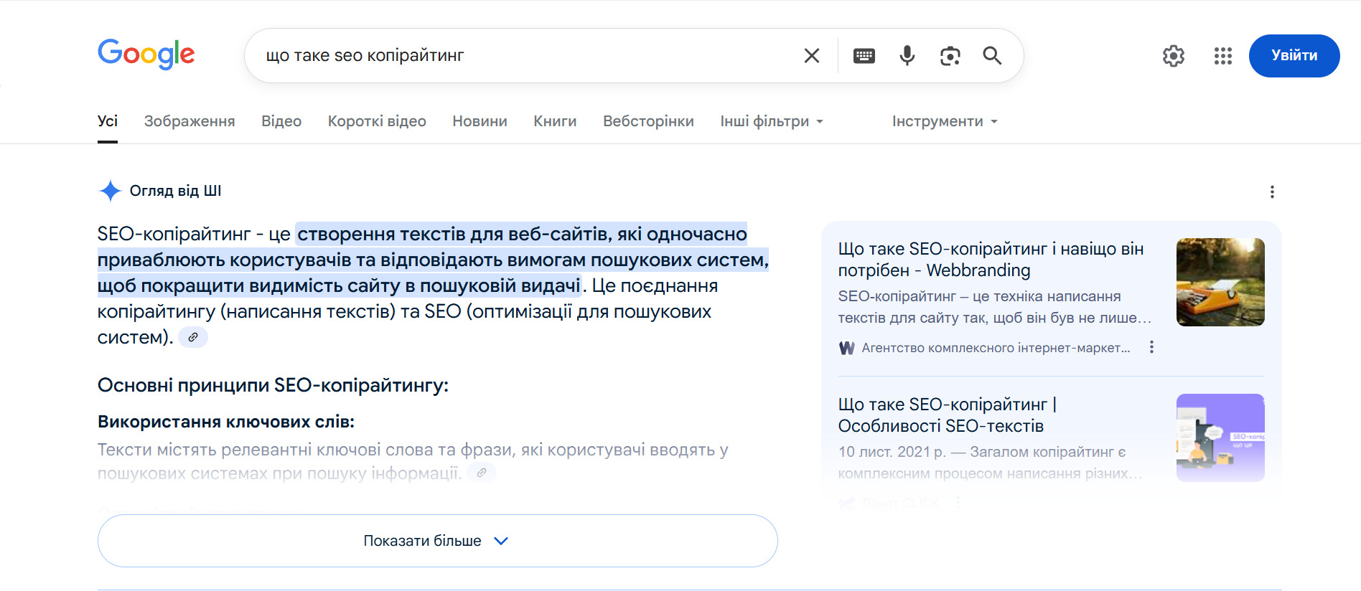Image resolution: width=1361 pixels, height=591 pixels.
Task: Open the Книги tab
Action: (x=555, y=121)
